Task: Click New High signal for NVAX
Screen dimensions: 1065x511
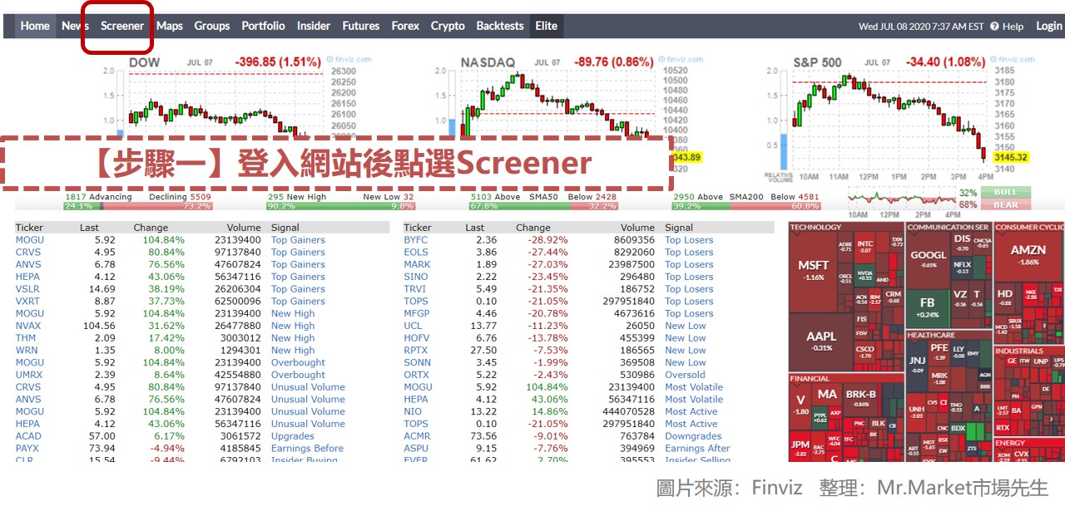Action: coord(293,326)
